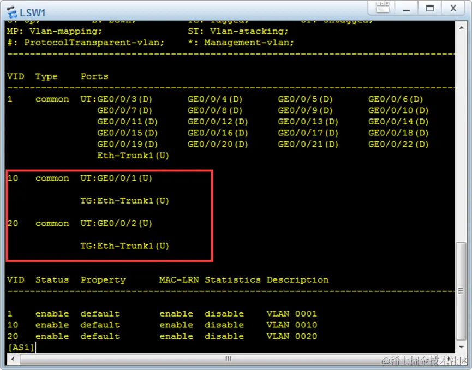Click the 'Type' column header

[46, 76]
